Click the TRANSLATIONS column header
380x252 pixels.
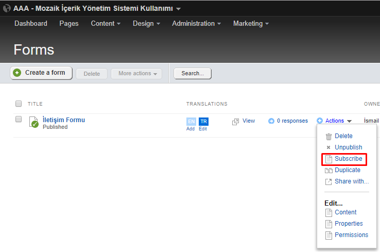[206, 104]
